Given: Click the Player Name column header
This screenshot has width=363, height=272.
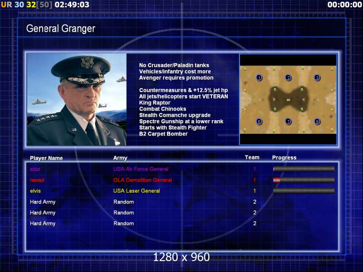Looking at the screenshot, I should pos(46,158).
